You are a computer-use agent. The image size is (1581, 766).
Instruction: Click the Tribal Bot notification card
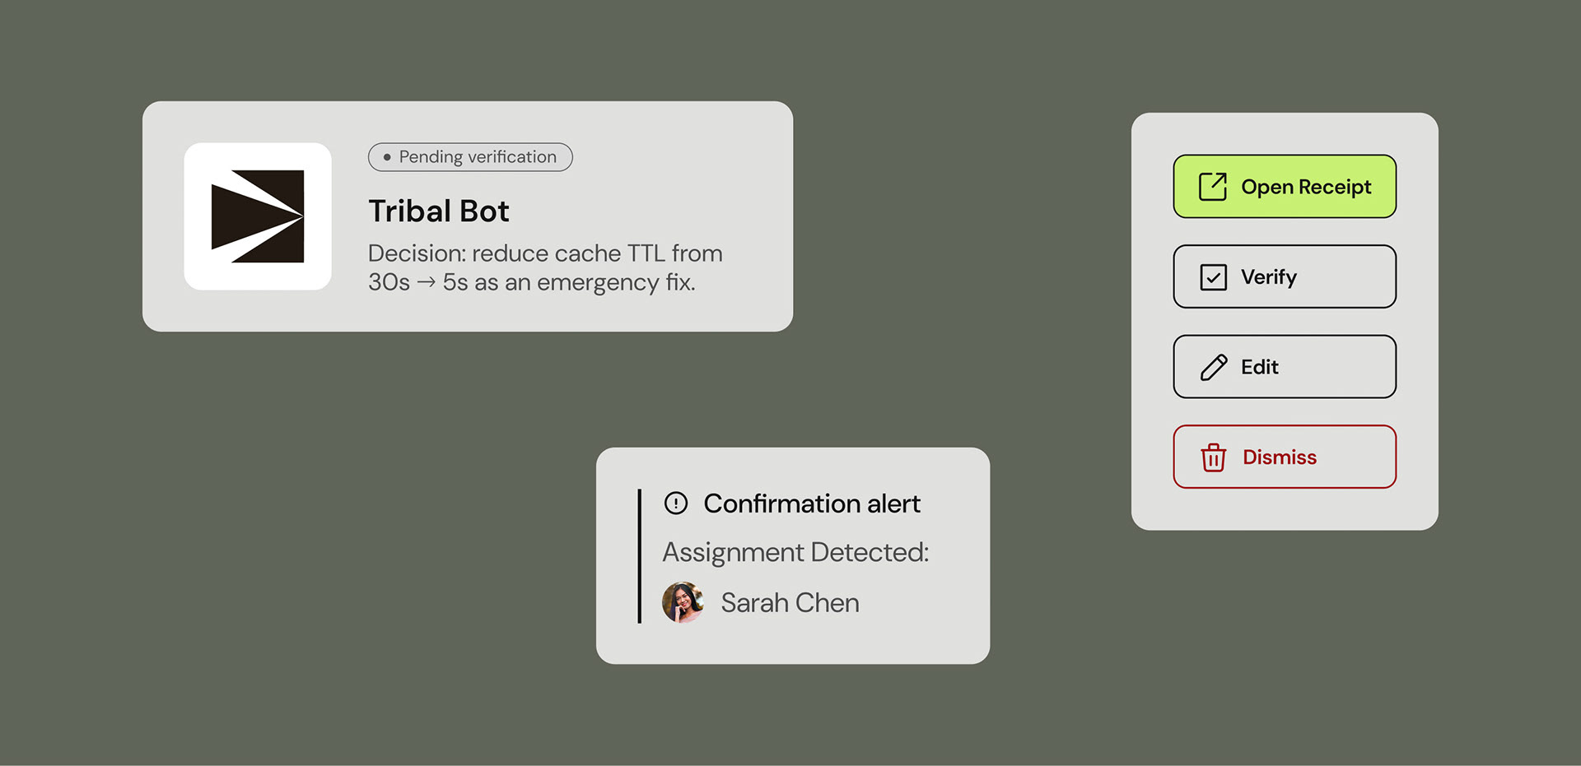pyautogui.click(x=468, y=216)
